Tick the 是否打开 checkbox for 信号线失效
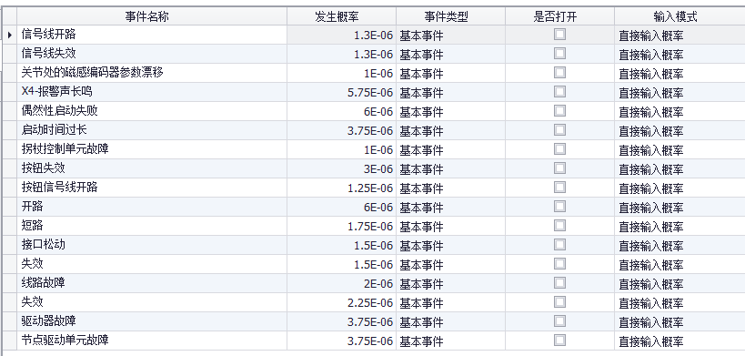745x356 pixels. [559, 53]
